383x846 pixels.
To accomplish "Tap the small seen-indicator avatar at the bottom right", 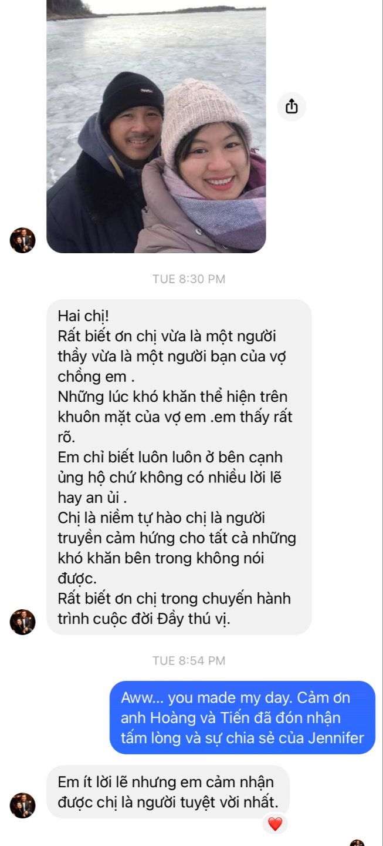I will click(357, 843).
